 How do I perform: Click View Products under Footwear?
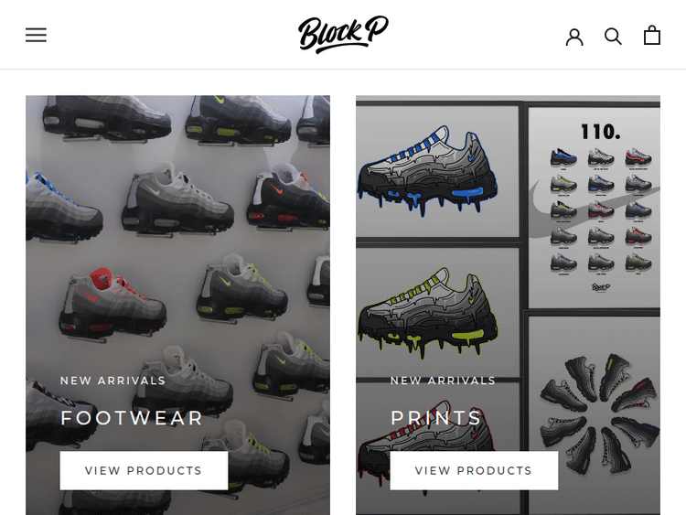click(x=144, y=470)
